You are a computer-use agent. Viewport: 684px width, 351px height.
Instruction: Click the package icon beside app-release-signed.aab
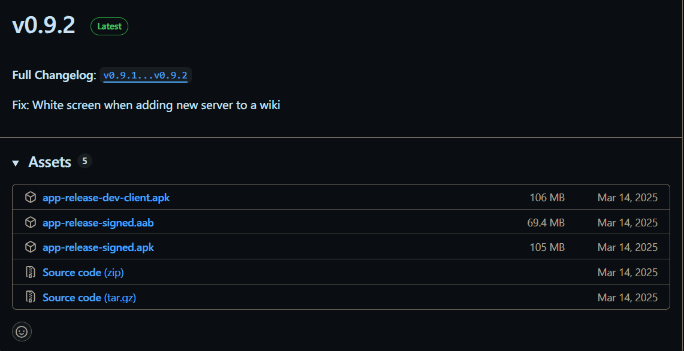point(31,223)
